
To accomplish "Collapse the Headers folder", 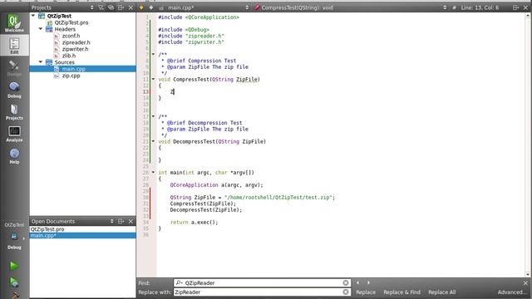I will tap(41, 29).
